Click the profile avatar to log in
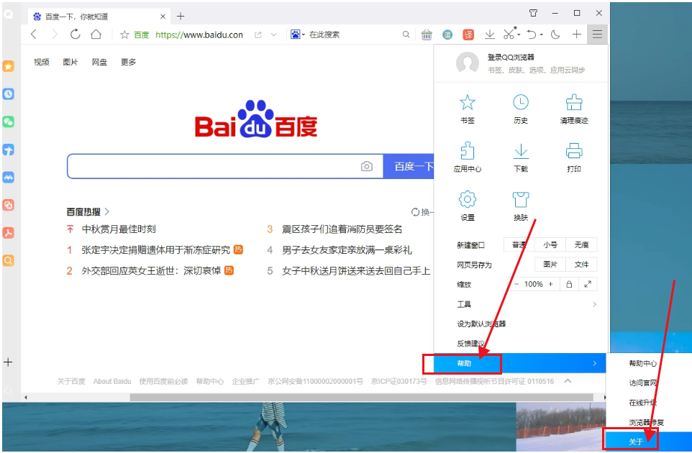The image size is (692, 453). (468, 63)
